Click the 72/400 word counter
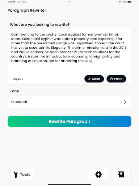 [x=18, y=79]
